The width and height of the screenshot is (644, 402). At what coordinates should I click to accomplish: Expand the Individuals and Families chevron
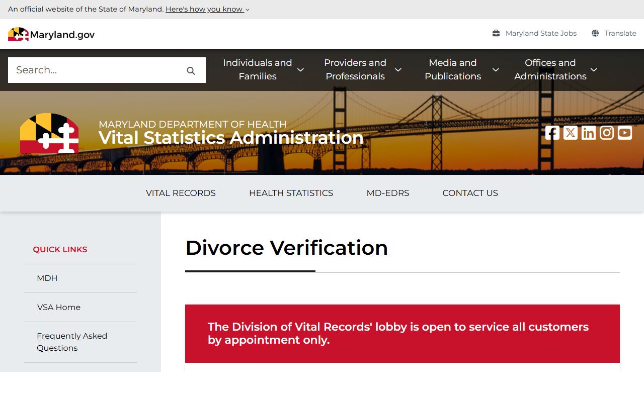pos(300,70)
